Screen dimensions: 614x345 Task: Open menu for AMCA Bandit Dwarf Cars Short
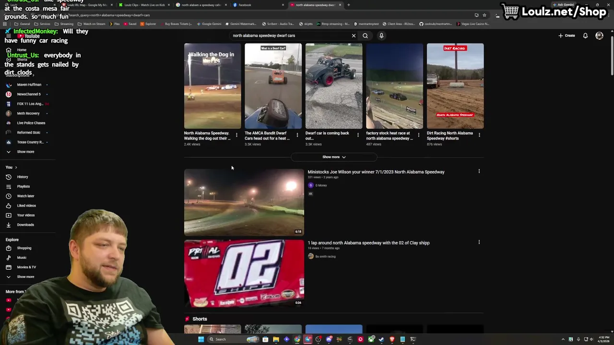point(297,135)
